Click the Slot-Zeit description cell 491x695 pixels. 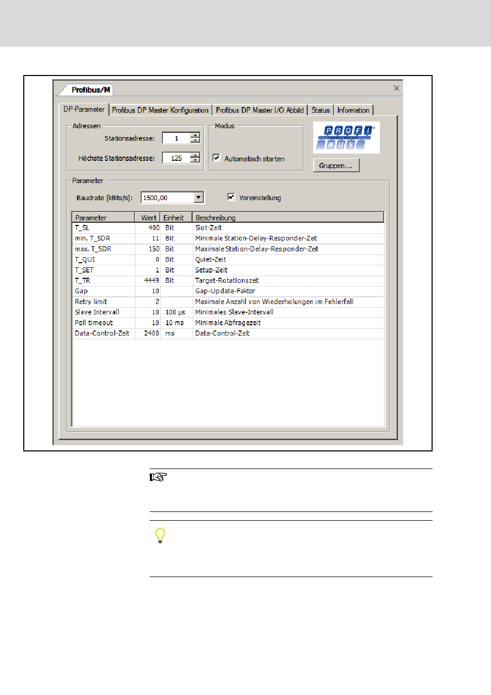(288, 228)
